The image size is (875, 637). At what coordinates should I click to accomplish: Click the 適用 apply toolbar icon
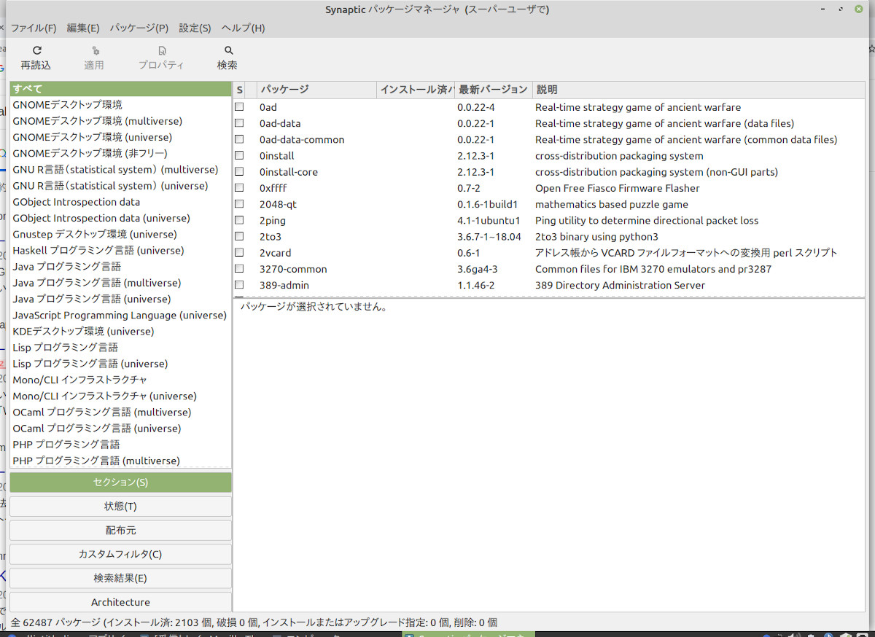[x=95, y=51]
